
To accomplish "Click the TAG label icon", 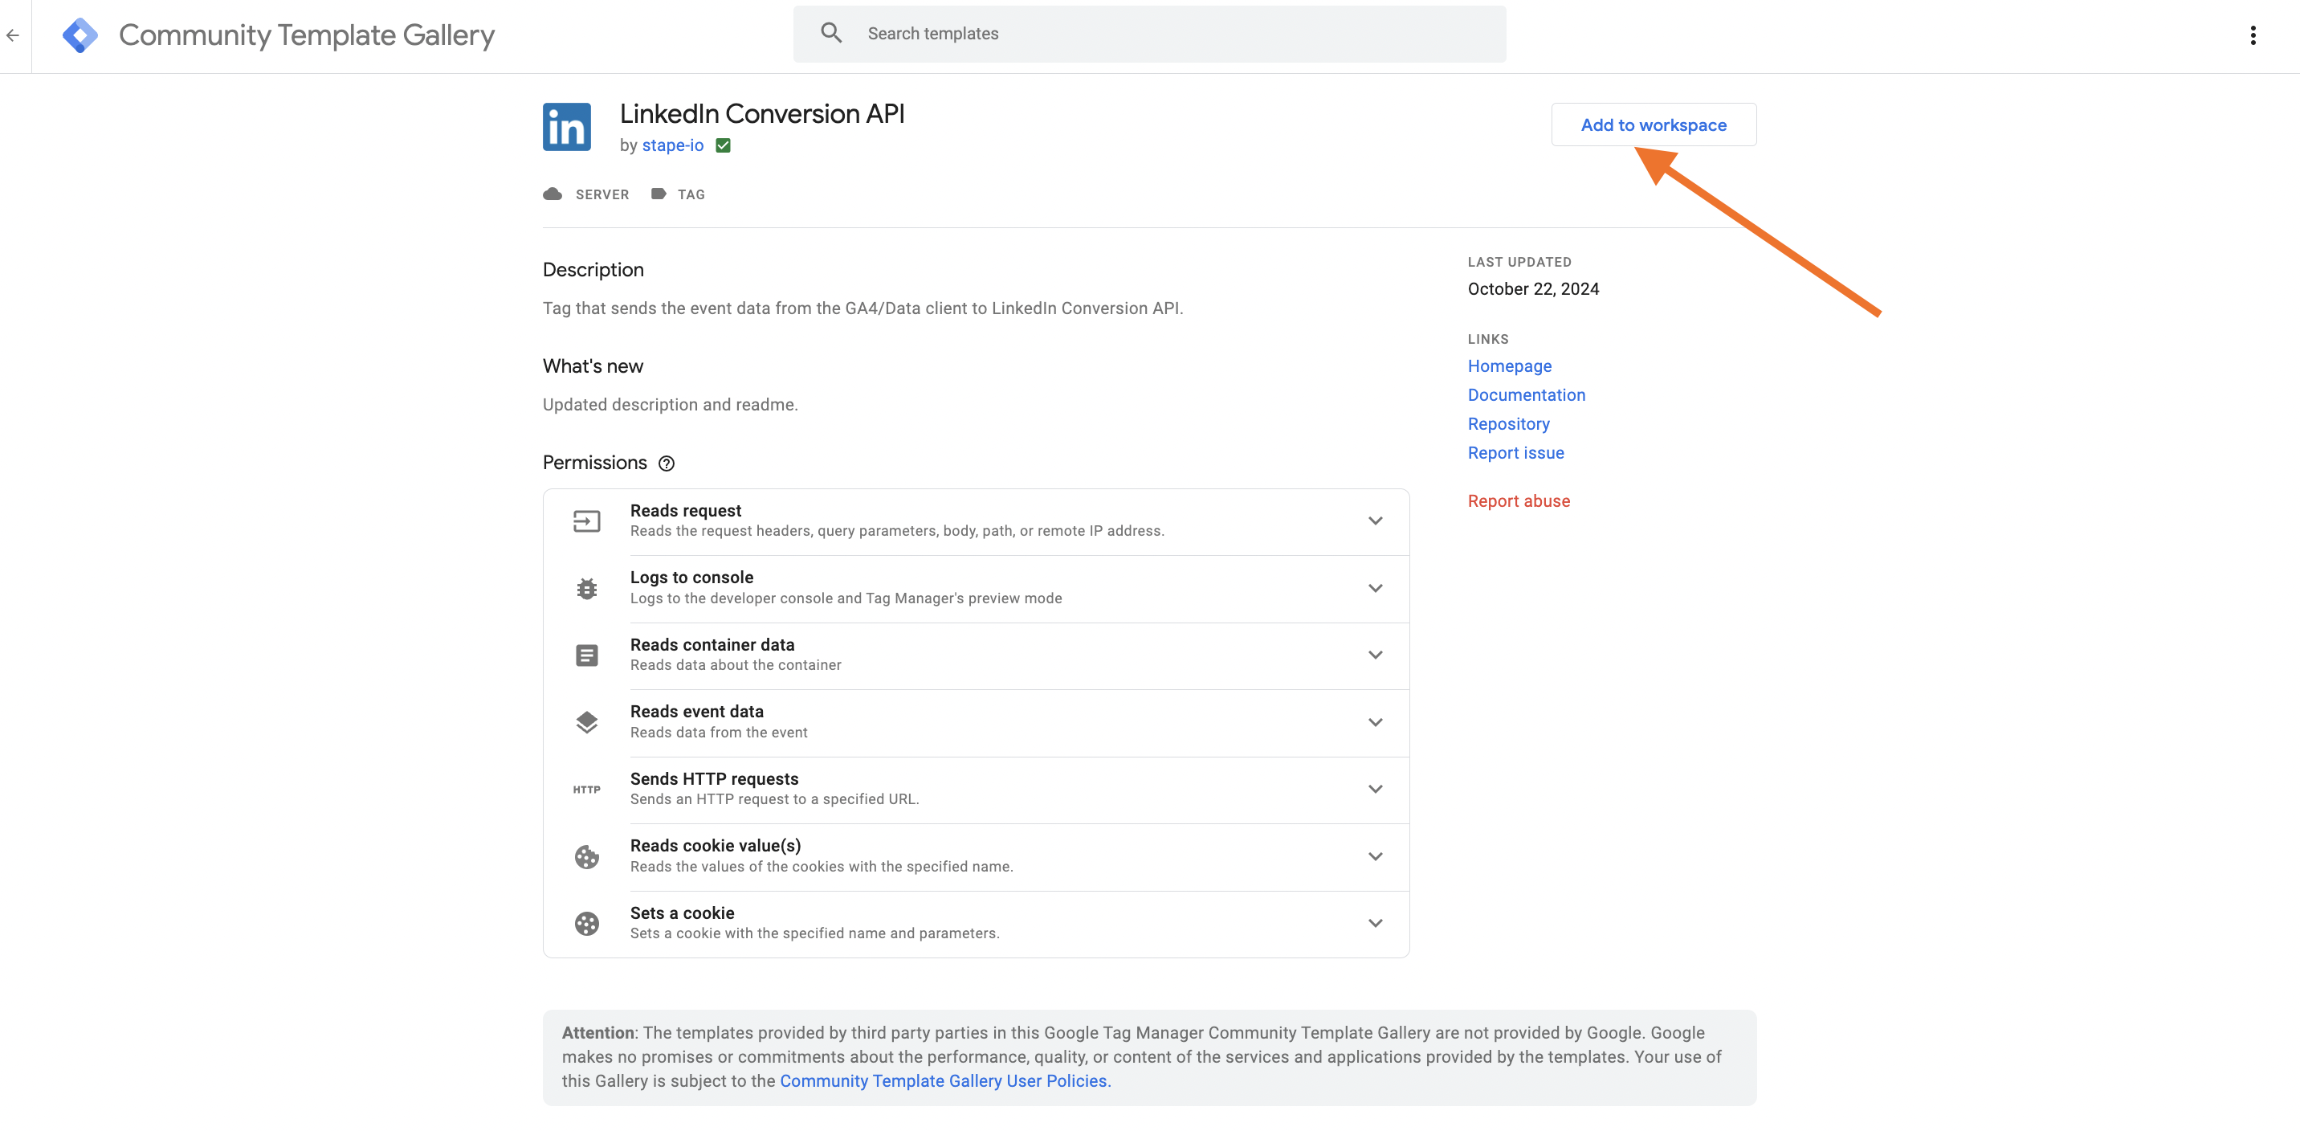I will (659, 194).
